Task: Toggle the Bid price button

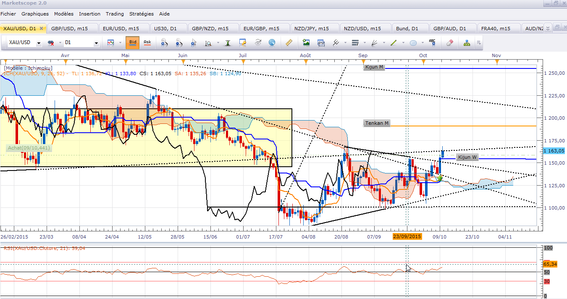Action: [133, 42]
